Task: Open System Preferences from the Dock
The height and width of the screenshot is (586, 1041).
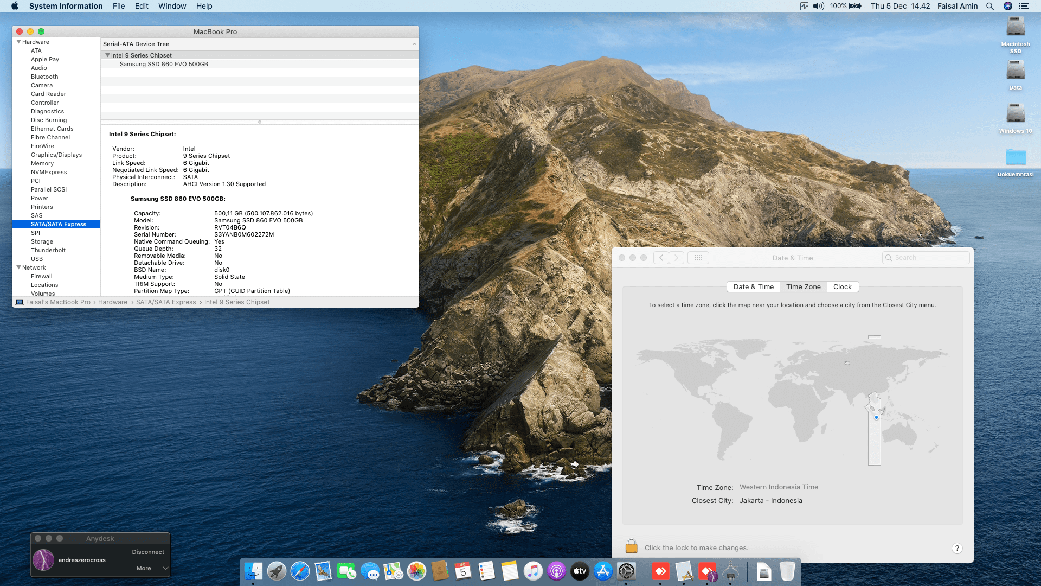Action: click(x=626, y=571)
